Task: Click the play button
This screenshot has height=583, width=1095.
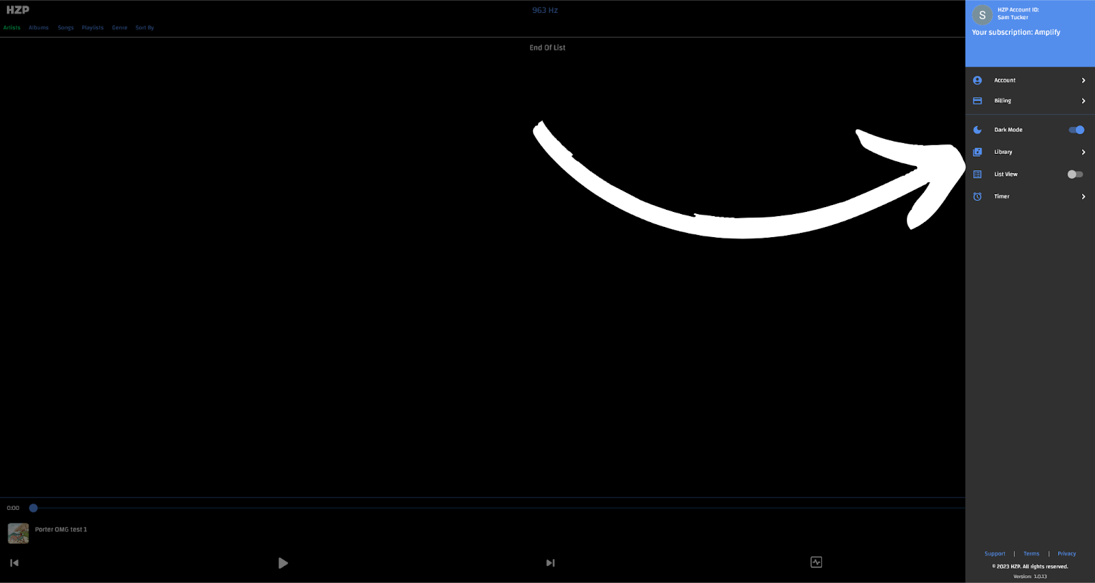Action: tap(283, 563)
